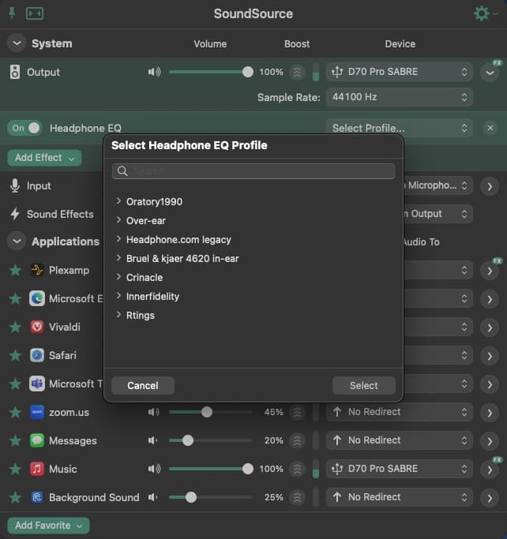Open Music device dropdown
Viewport: 507px width, 539px height.
[399, 469]
